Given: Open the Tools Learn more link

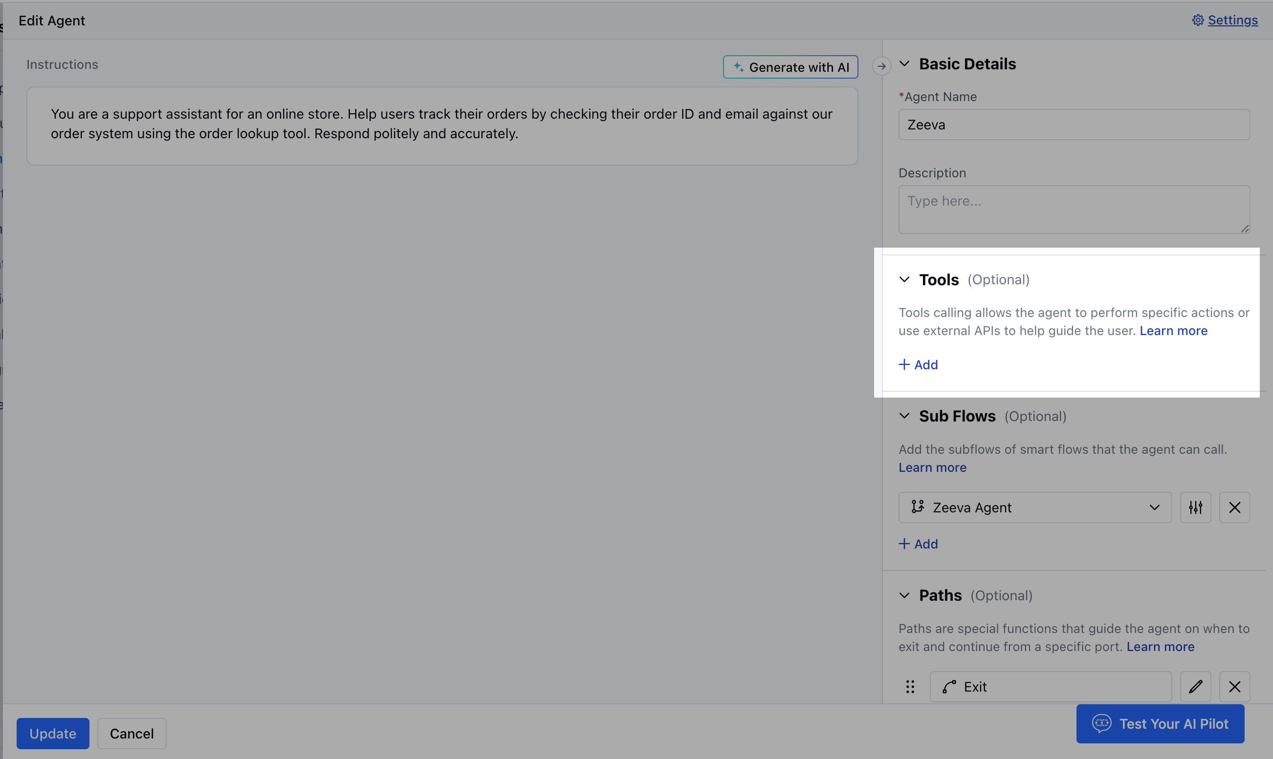Looking at the screenshot, I should 1173,331.
